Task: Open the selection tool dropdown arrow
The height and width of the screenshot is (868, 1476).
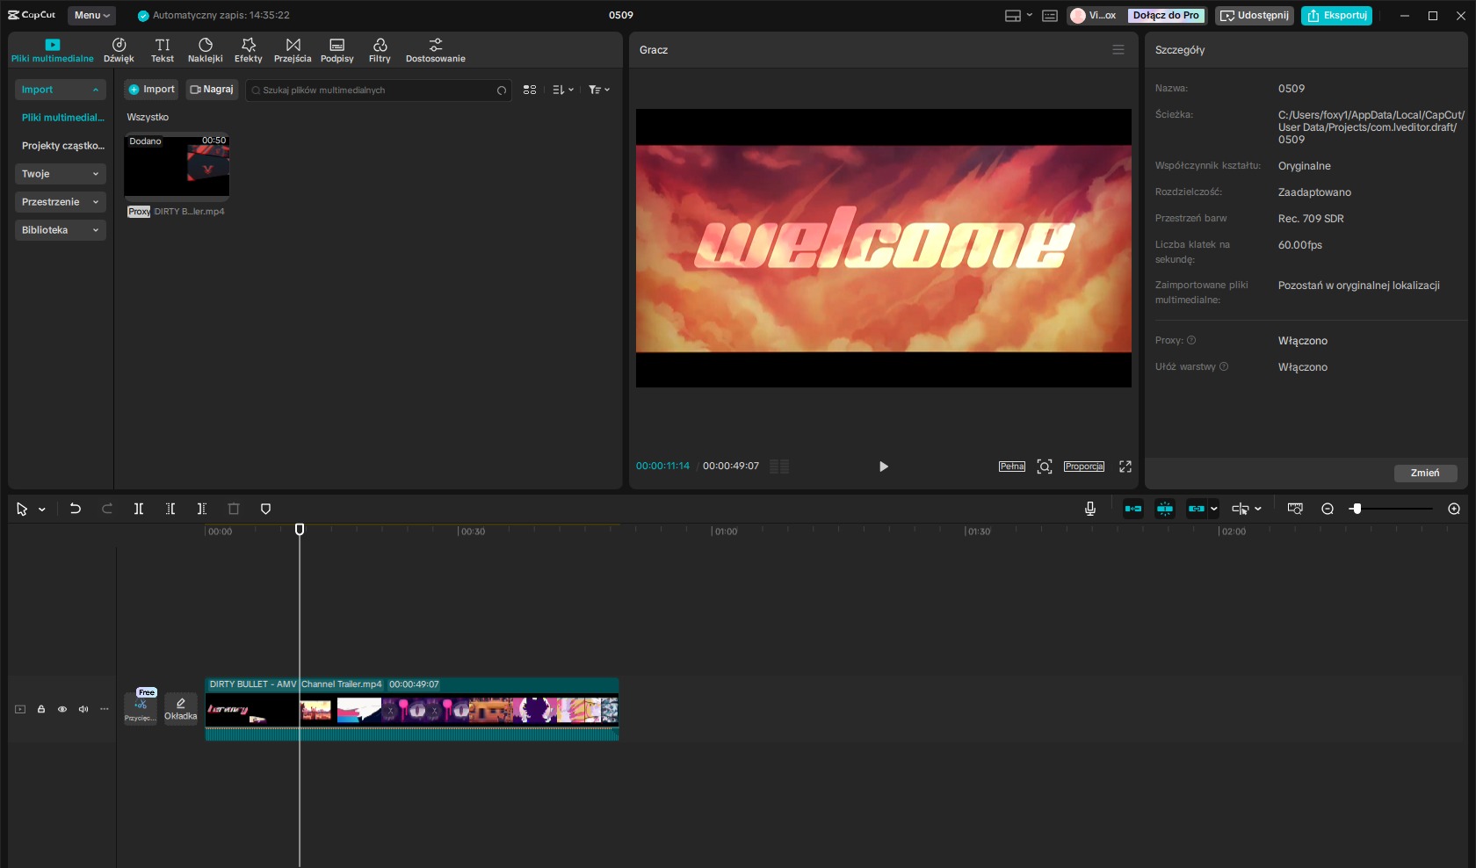Action: 40,509
